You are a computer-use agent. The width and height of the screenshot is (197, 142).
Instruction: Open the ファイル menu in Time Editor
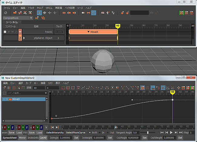[7, 8]
